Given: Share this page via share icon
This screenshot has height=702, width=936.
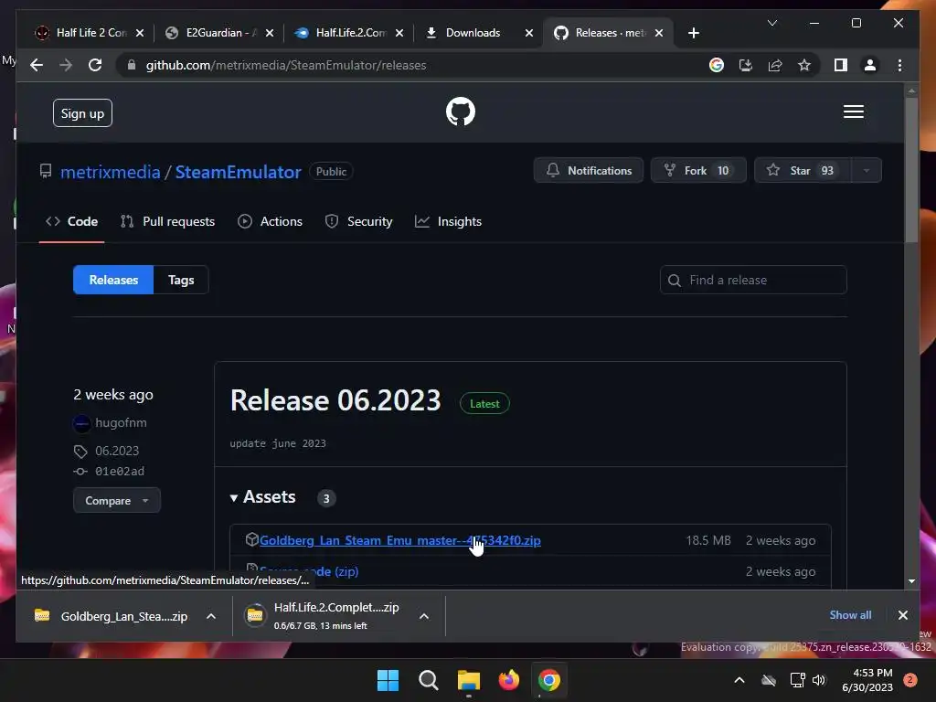Looking at the screenshot, I should pyautogui.click(x=775, y=65).
